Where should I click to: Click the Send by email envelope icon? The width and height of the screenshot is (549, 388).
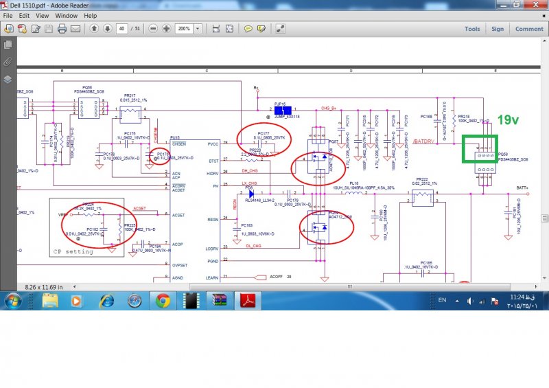tap(75, 29)
